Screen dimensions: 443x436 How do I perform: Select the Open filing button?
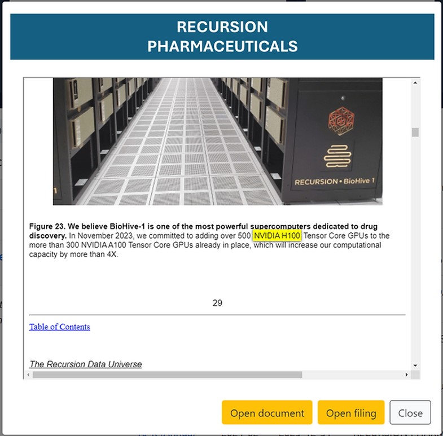[x=351, y=412]
